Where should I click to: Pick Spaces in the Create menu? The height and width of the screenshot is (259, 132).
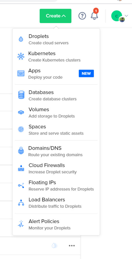pos(56,130)
